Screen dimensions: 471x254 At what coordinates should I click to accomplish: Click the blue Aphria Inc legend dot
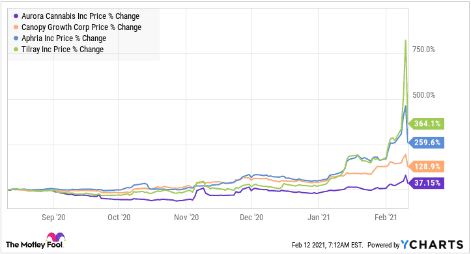[x=16, y=38]
